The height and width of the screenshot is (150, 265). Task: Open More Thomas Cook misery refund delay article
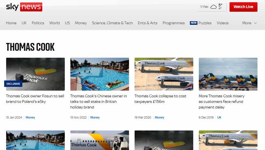(221, 101)
